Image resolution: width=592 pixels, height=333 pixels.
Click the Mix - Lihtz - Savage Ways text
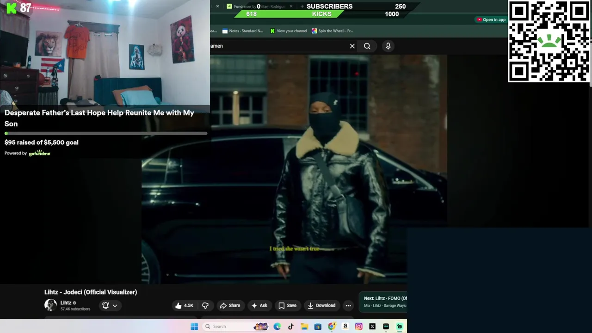(x=385, y=306)
